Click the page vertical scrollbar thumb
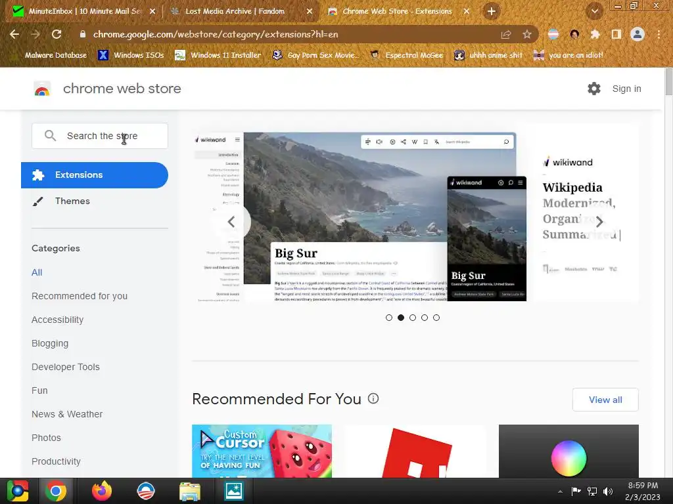Image resolution: width=673 pixels, height=504 pixels. (x=668, y=81)
